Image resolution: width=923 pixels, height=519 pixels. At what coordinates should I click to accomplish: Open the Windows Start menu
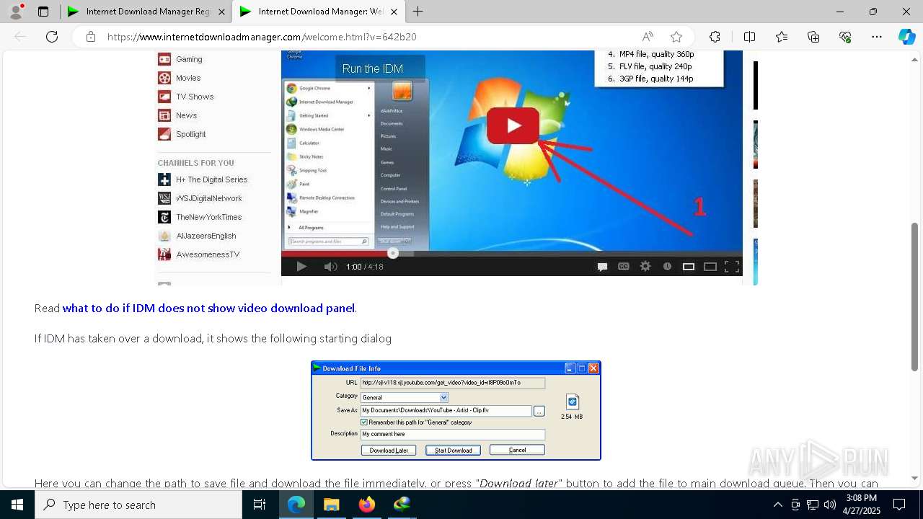[17, 505]
